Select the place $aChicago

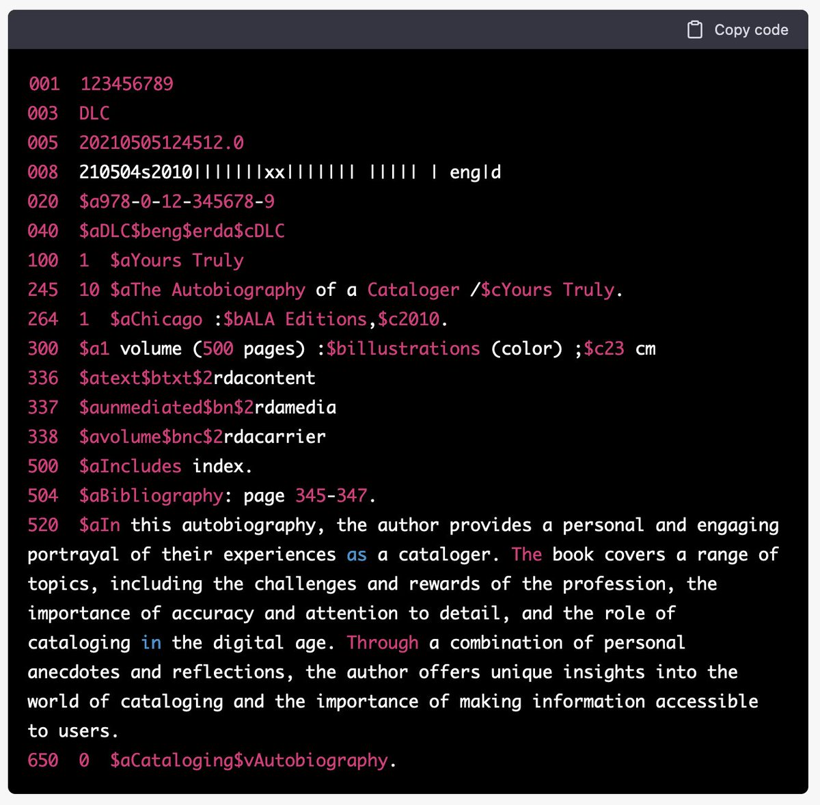click(156, 319)
